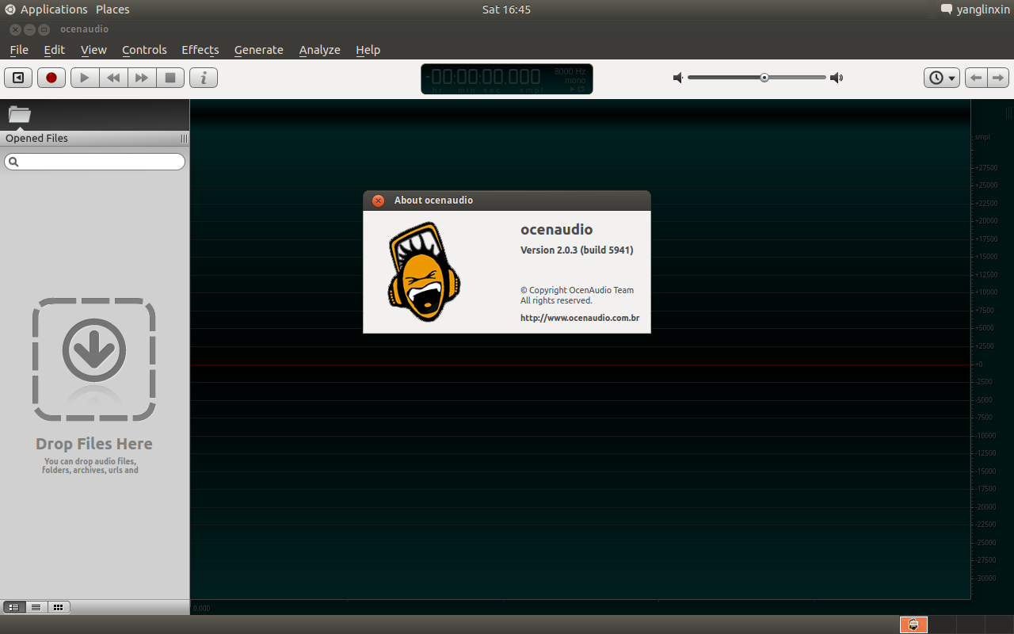Open the File menu
Screen dimensions: 1014x634
[x=19, y=50]
